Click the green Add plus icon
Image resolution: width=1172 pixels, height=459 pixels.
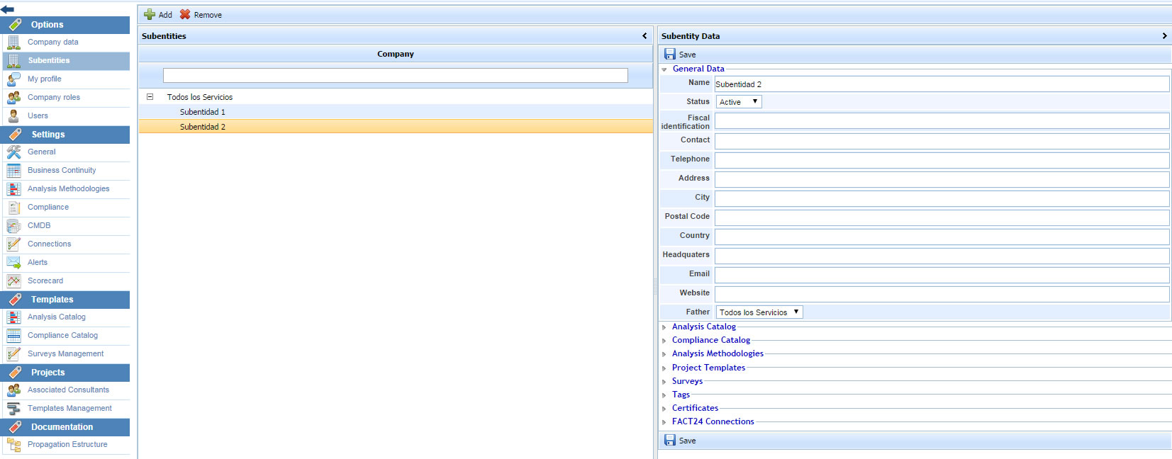point(150,14)
